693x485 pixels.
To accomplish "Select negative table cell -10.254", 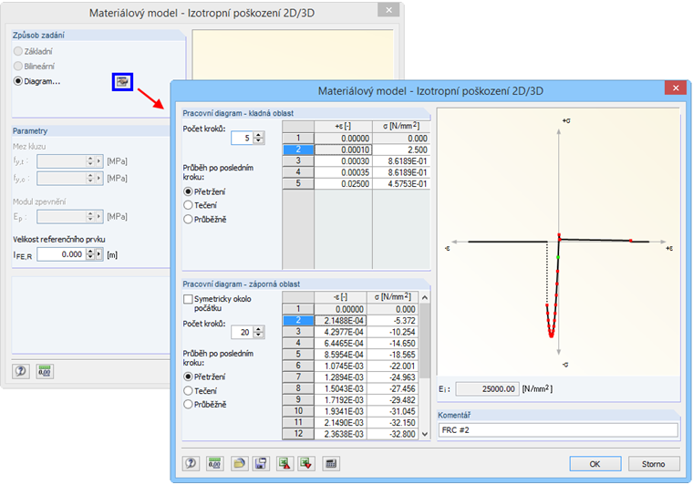I will 392,332.
